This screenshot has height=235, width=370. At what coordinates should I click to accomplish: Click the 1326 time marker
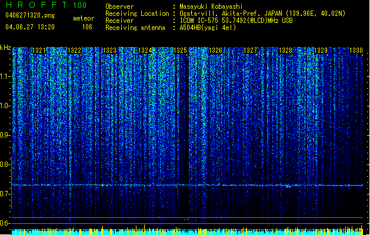[215, 51]
